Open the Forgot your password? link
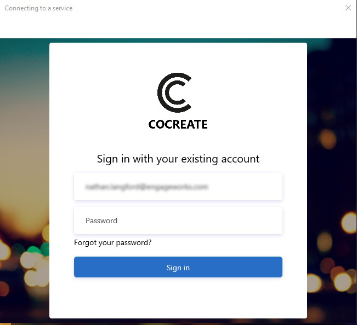Screen dimensions: 357x325 tap(113, 242)
